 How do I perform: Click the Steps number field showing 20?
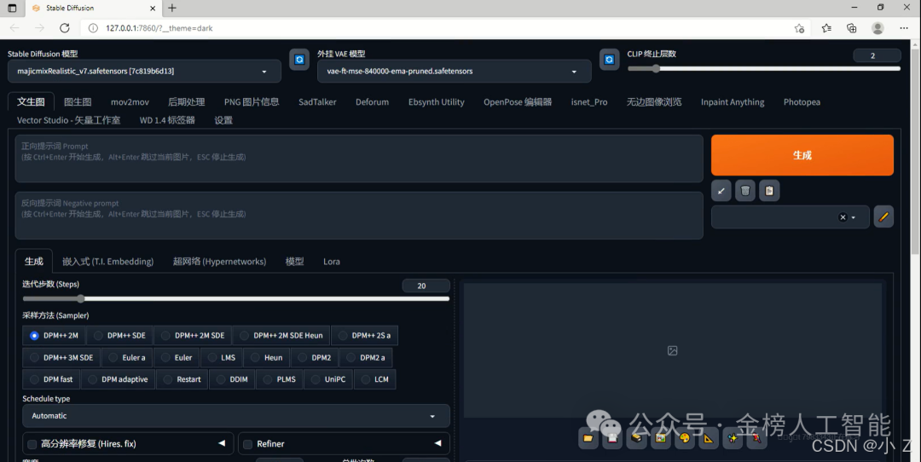point(426,286)
